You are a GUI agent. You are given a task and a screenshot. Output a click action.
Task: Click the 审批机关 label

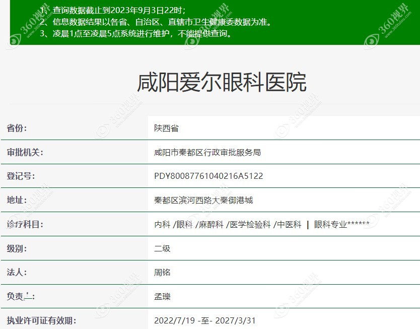25,152
